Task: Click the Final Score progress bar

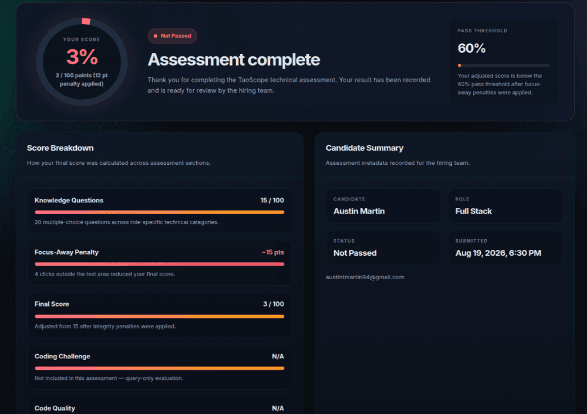Action: [x=160, y=317]
